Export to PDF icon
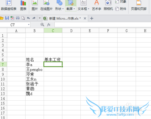The height and width of the screenshot is (119, 151). 12,18
